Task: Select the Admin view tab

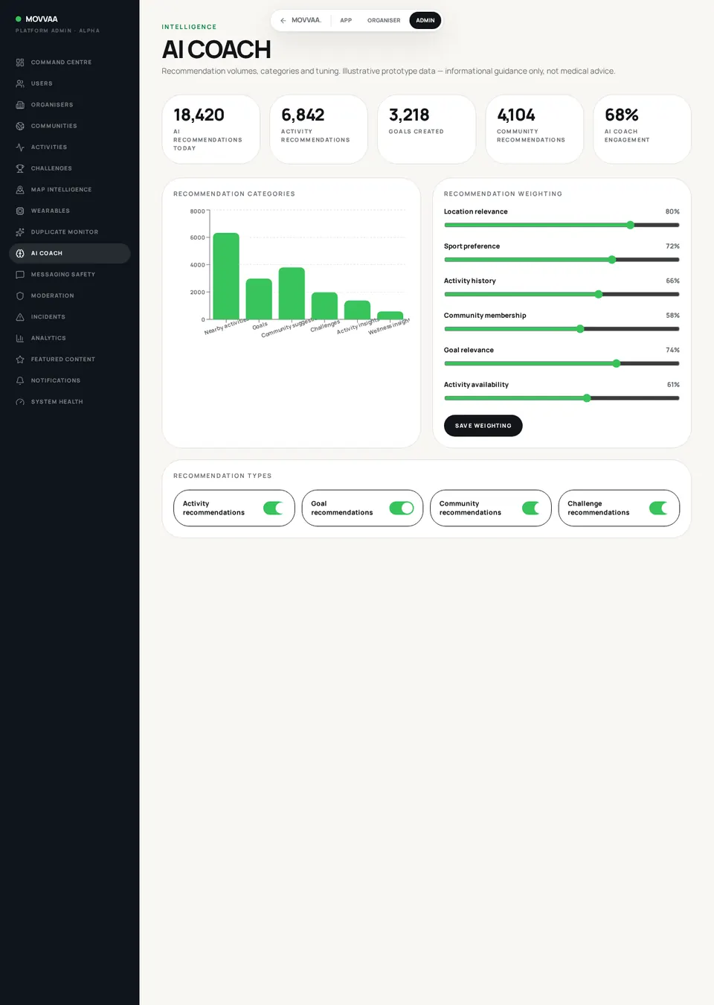Action: coord(425,20)
